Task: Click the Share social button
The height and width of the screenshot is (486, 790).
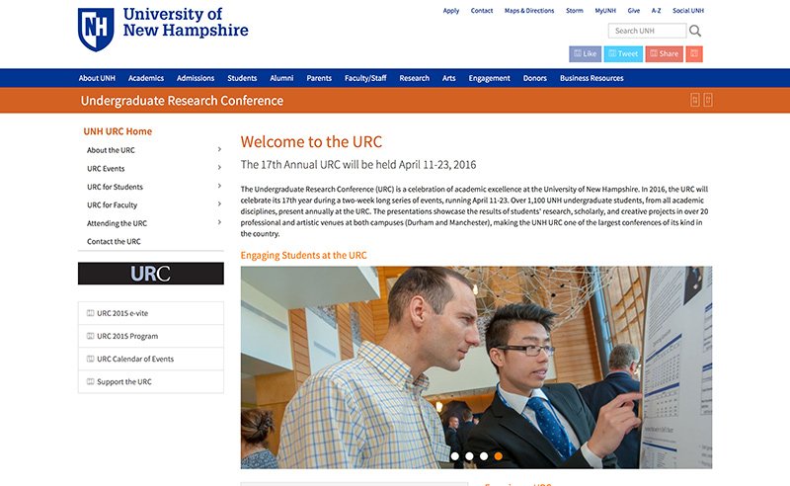Action: coord(664,54)
